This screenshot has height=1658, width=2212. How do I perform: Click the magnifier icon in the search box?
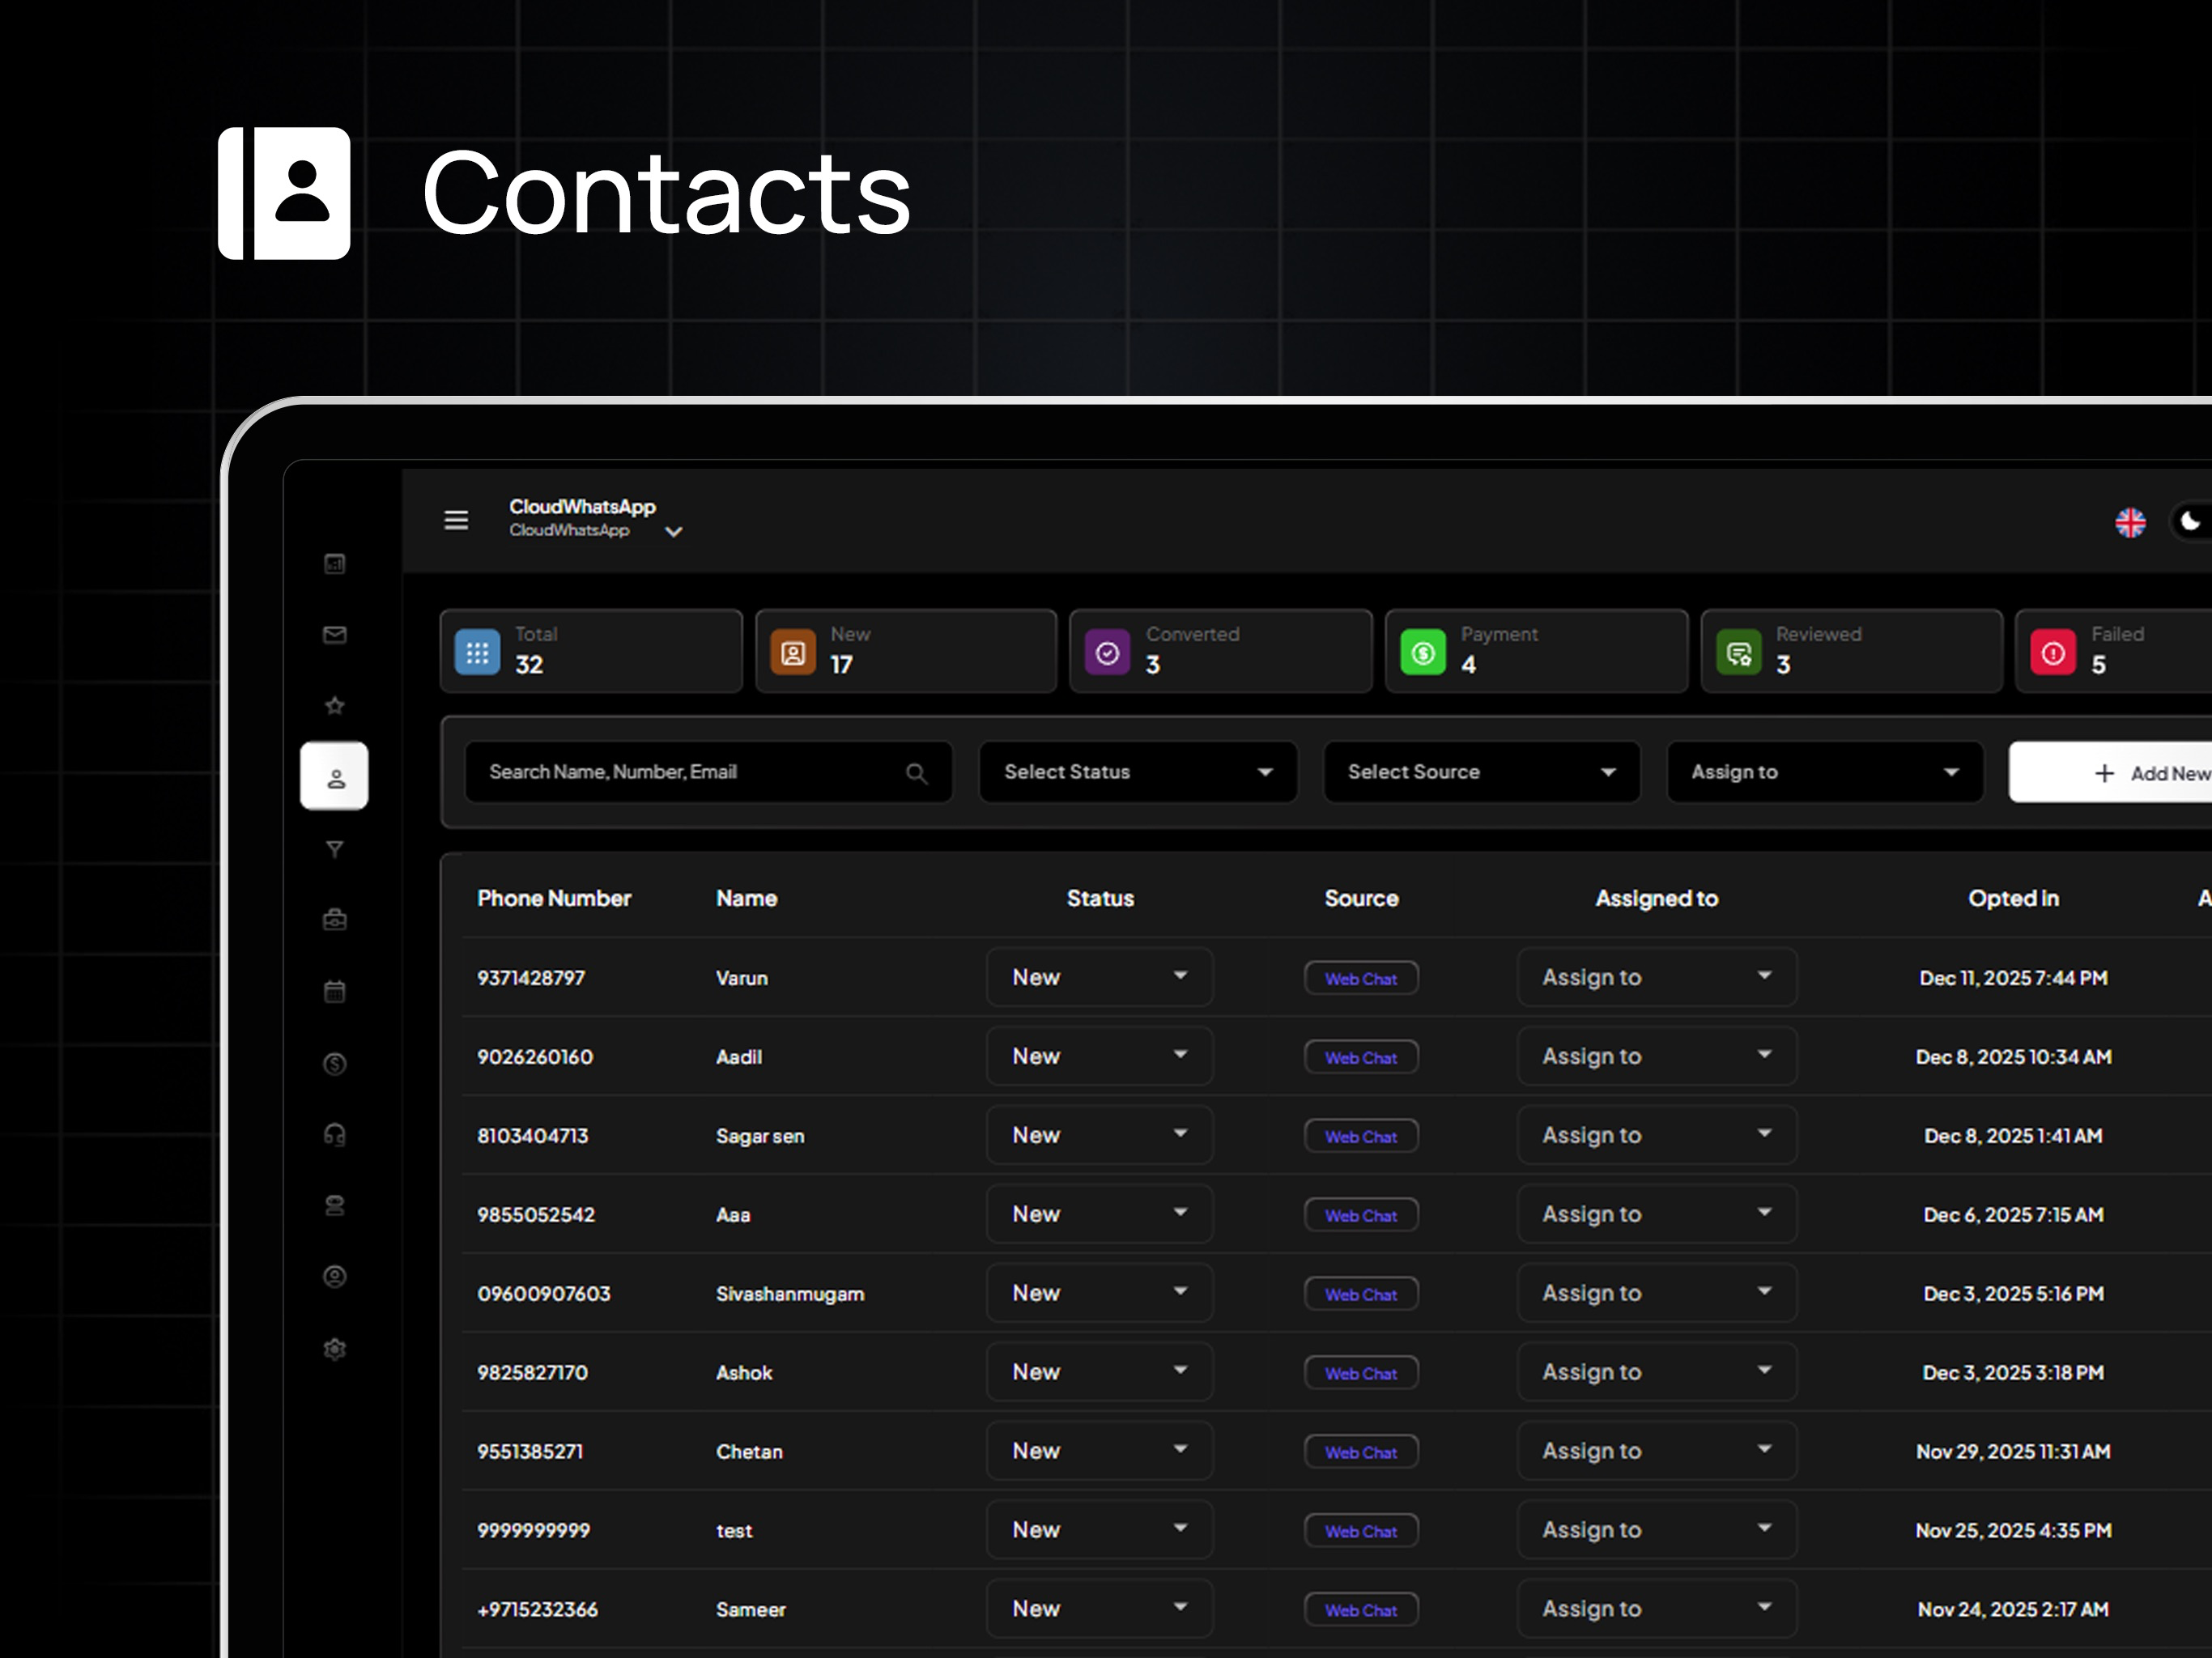point(916,773)
